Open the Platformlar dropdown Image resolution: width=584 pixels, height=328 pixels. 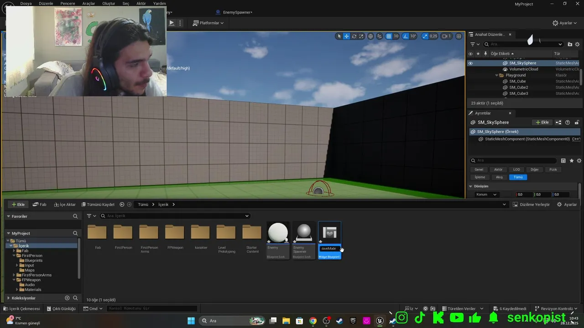coord(209,23)
